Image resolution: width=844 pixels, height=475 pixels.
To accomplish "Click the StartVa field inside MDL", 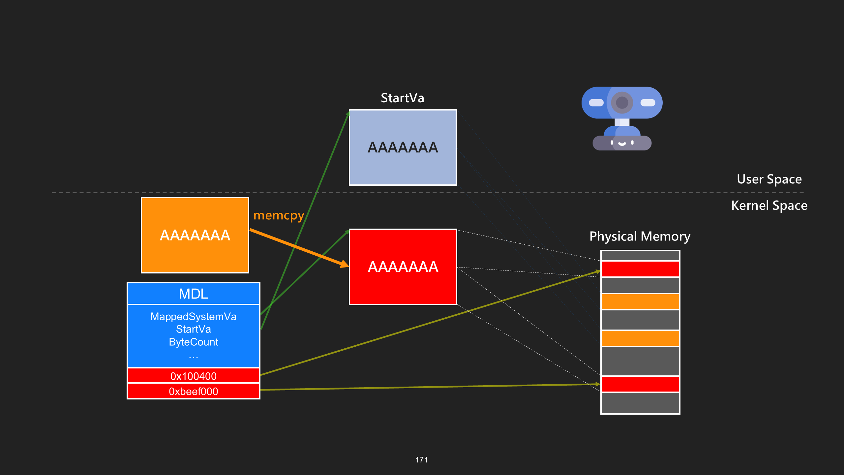I will click(x=194, y=329).
